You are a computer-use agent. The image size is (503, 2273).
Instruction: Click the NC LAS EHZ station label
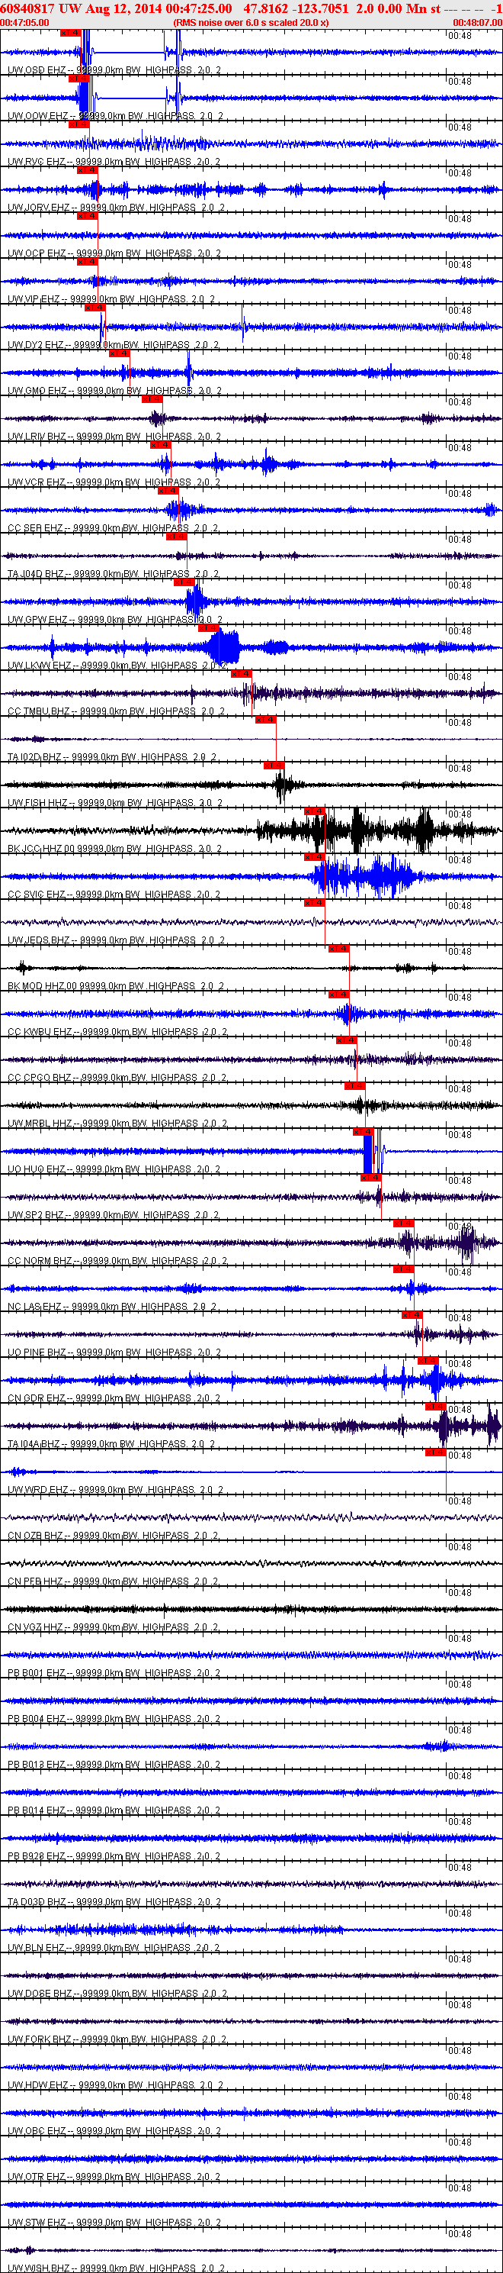[x=112, y=1307]
